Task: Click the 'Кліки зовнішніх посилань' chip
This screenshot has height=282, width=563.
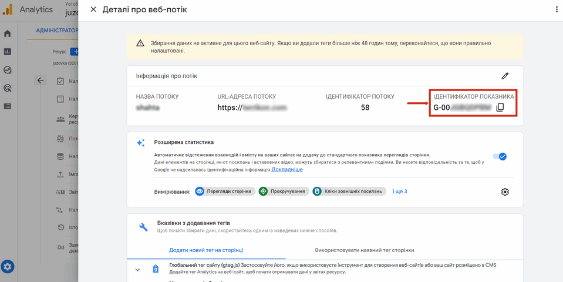Action: [x=349, y=192]
